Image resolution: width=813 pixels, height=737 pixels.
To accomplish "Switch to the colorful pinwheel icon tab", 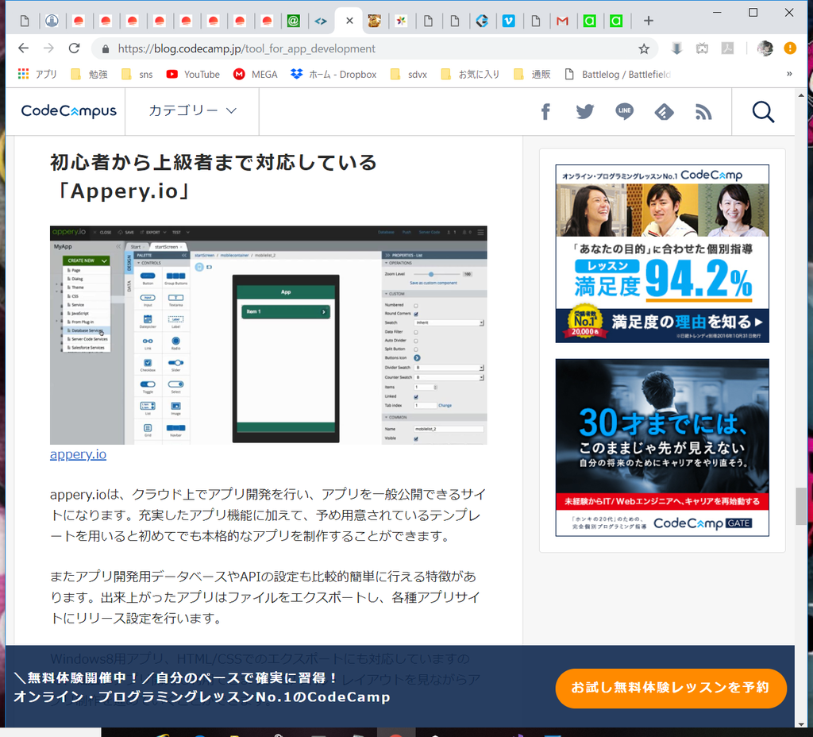I will click(x=401, y=21).
